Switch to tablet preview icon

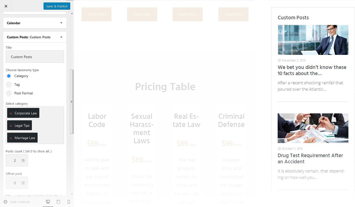click(x=58, y=202)
